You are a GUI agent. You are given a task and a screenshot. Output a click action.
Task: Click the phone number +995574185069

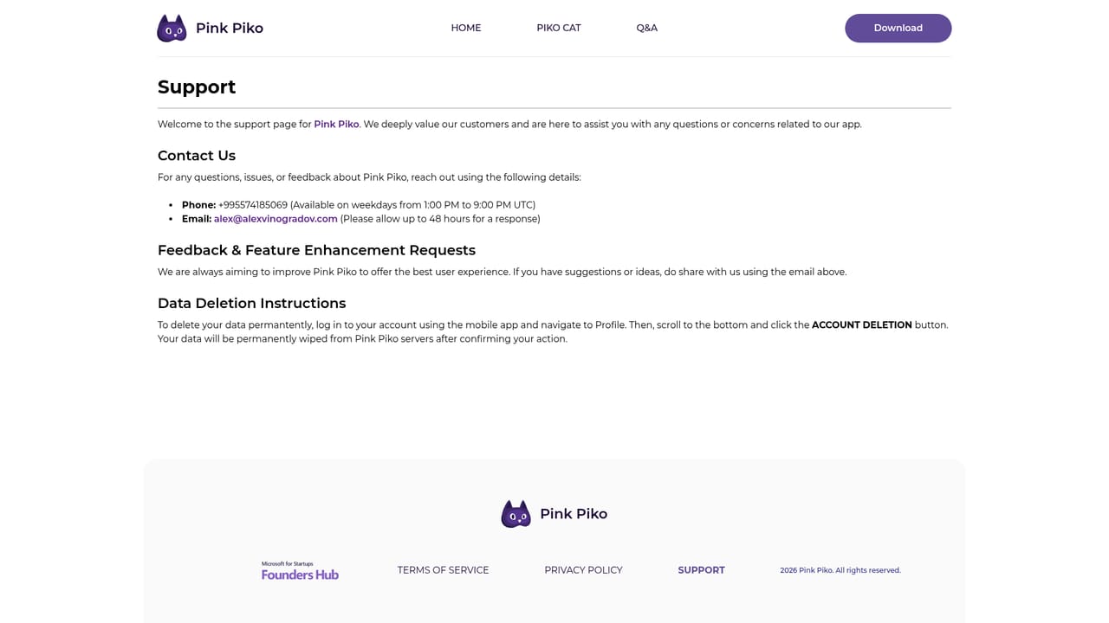253,205
